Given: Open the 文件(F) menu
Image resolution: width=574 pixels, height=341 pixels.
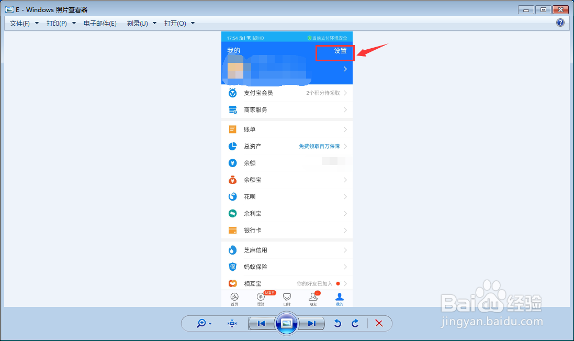Looking at the screenshot, I should 20,24.
